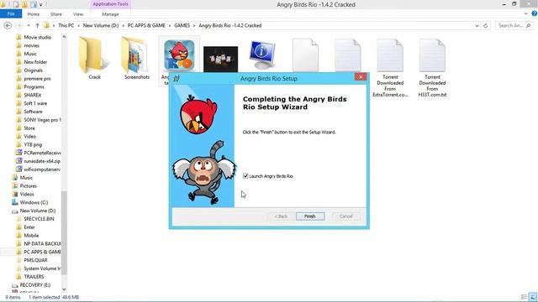Refresh the current folder
The height and width of the screenshot is (302, 538).
point(486,26)
